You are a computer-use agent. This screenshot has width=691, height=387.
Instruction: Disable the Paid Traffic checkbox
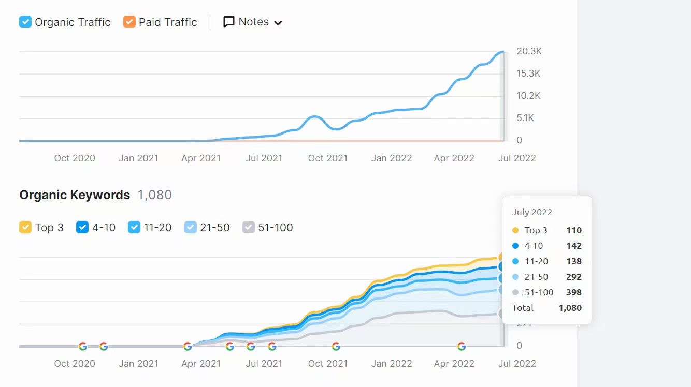(x=129, y=22)
